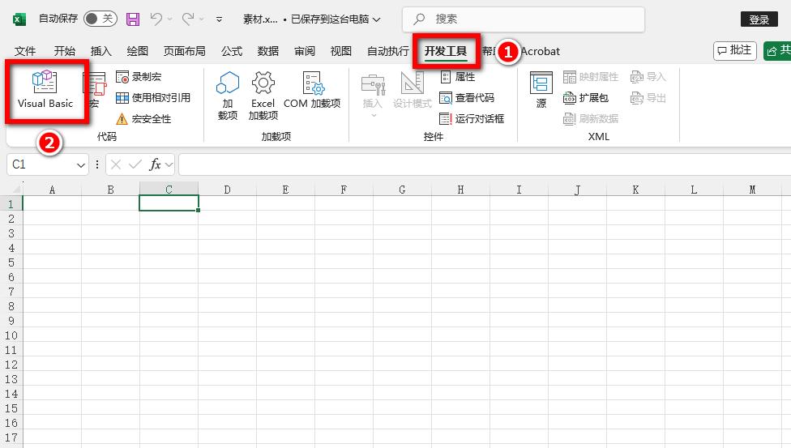
Task: Switch to the Insert (插入) ribbon tab
Action: pos(100,51)
